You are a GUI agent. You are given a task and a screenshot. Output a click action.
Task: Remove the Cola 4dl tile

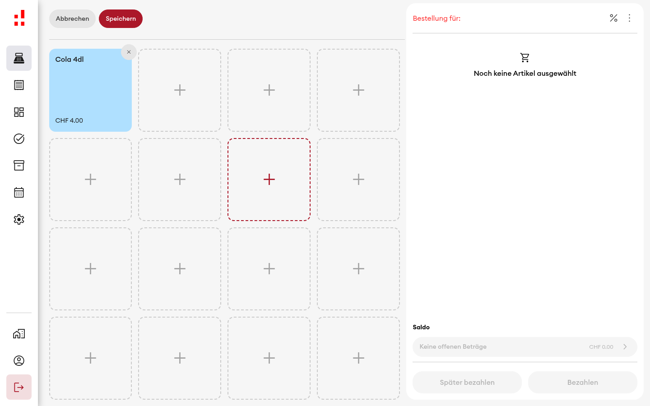(x=129, y=52)
